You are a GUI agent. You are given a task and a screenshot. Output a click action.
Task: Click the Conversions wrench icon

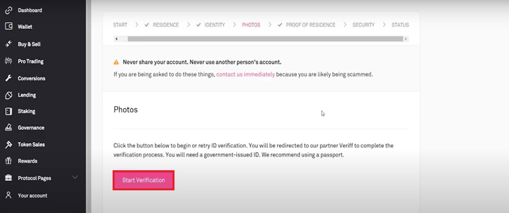click(8, 78)
